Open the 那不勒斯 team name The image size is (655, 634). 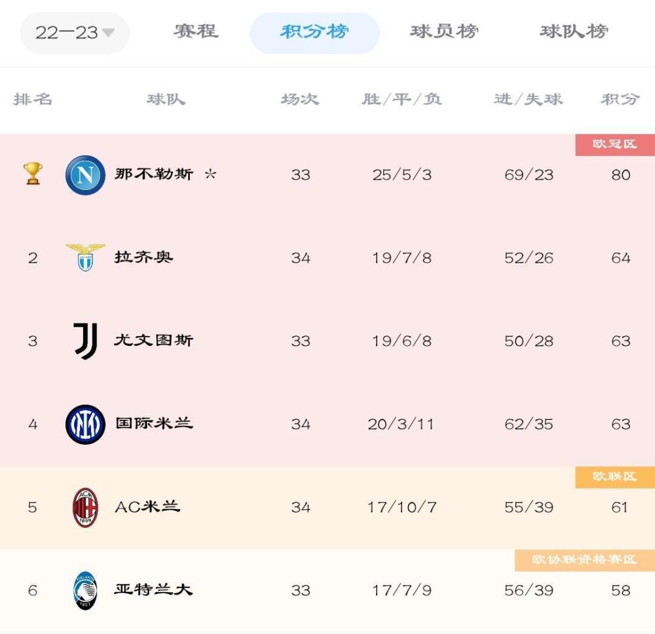tap(154, 174)
